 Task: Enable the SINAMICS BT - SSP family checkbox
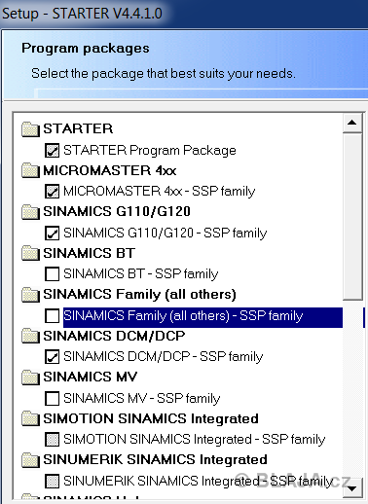point(52,274)
